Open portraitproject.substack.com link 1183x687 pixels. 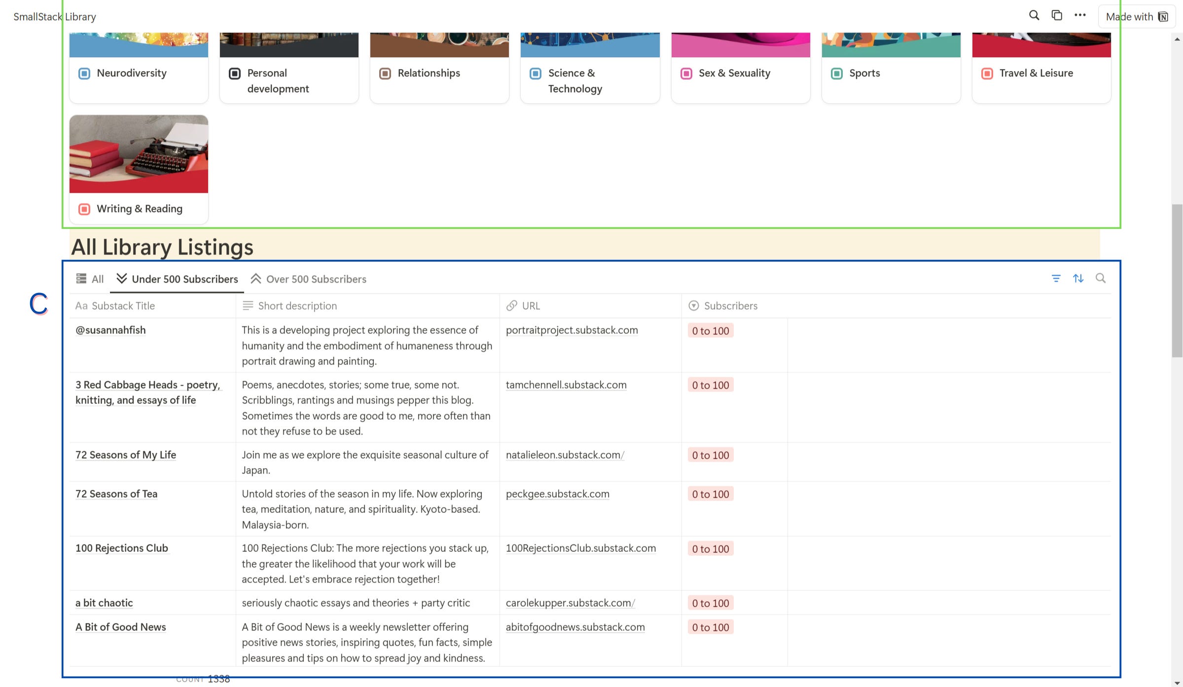point(572,330)
